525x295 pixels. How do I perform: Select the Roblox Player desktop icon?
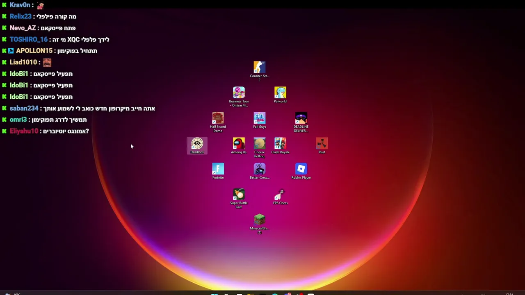point(301,171)
